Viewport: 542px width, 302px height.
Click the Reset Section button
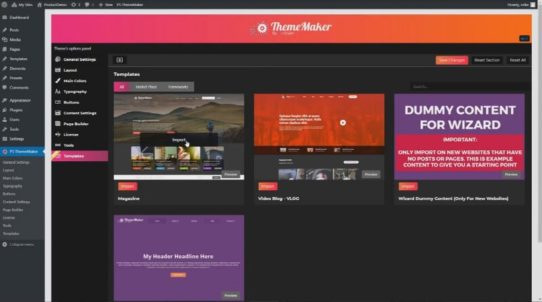[x=487, y=60]
